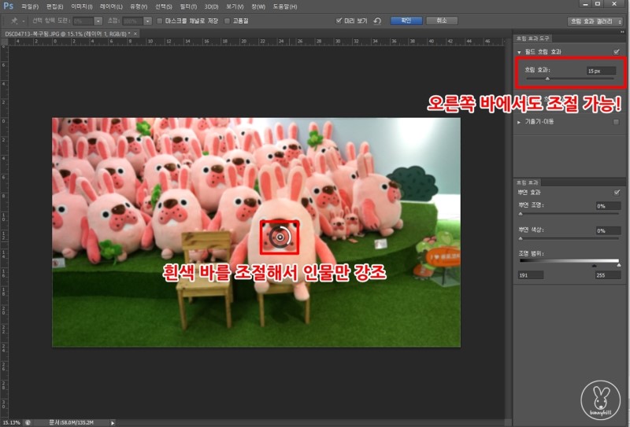Open the 흐림 효과 갤러리 dropdown

pos(597,20)
